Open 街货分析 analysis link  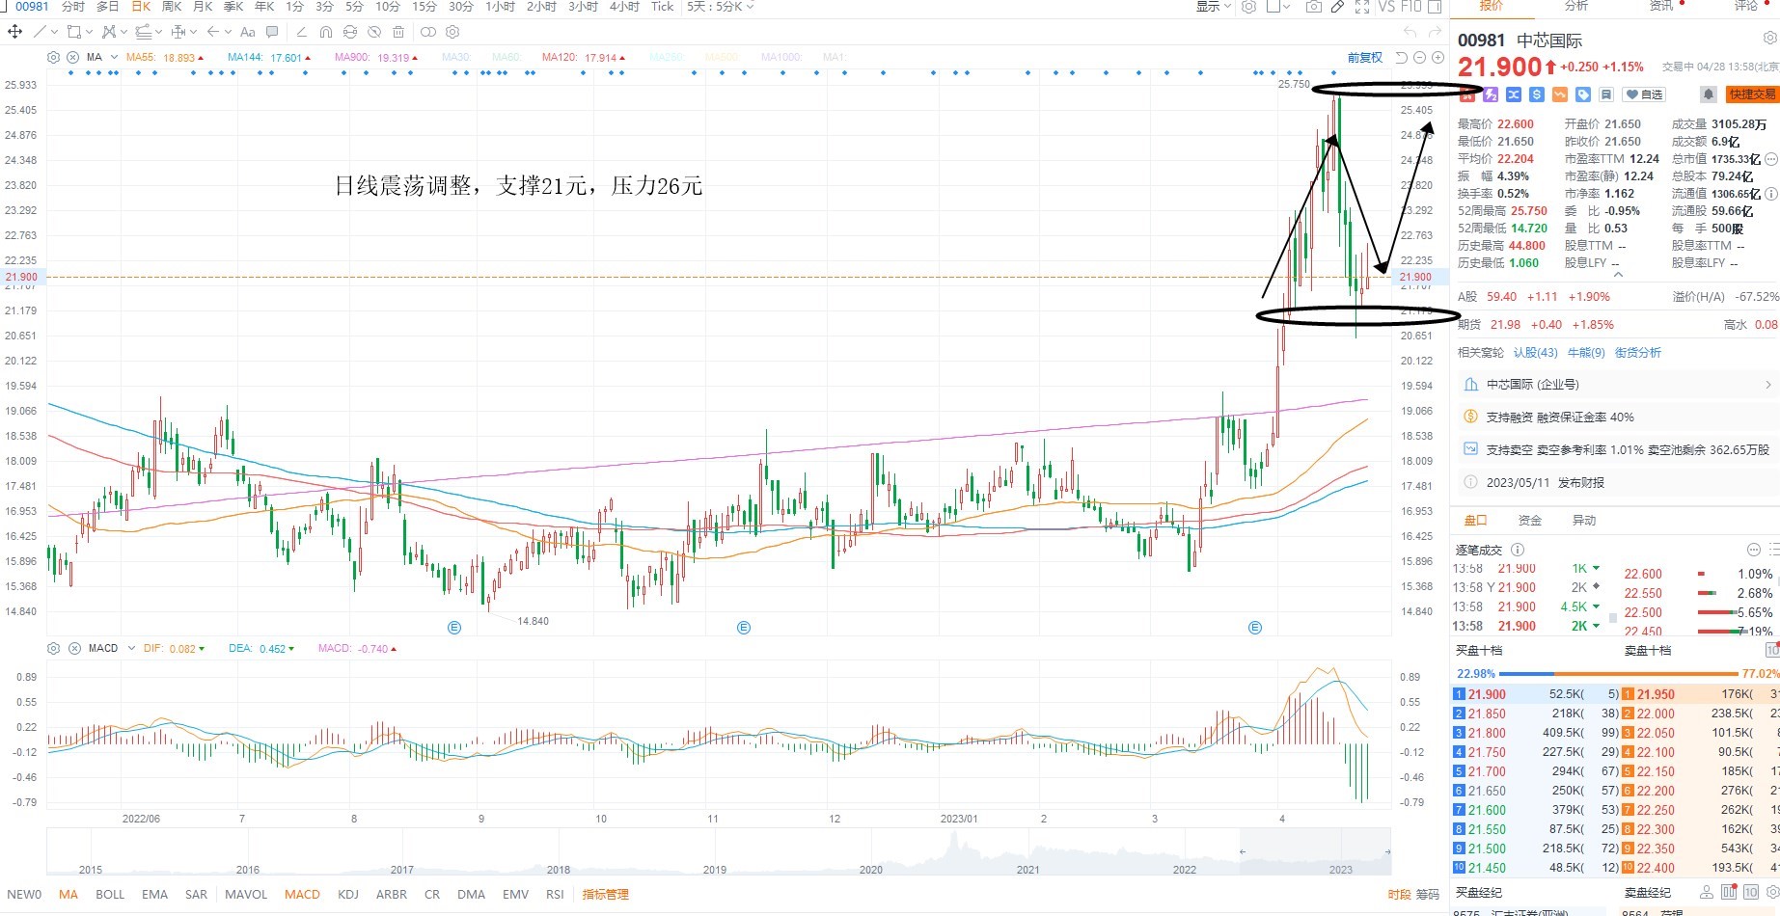[x=1638, y=353]
